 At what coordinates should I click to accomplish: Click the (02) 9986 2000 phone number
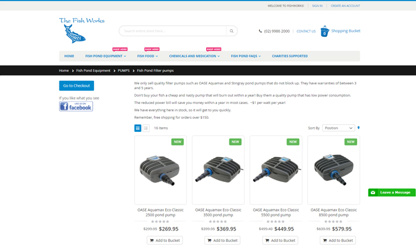[277, 31]
